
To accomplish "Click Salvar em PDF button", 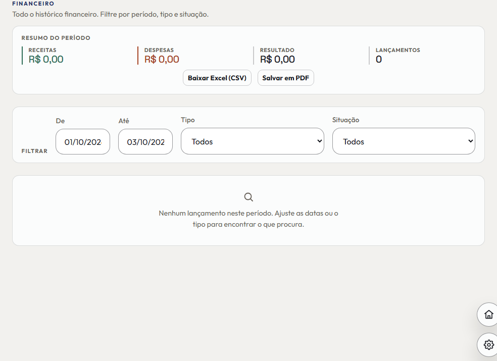I will click(285, 78).
